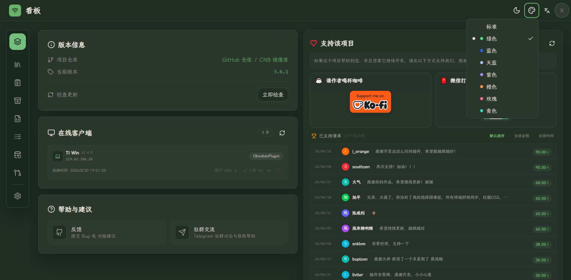Open the settings gear sidebar icon
The height and width of the screenshot is (280, 571).
pyautogui.click(x=17, y=196)
